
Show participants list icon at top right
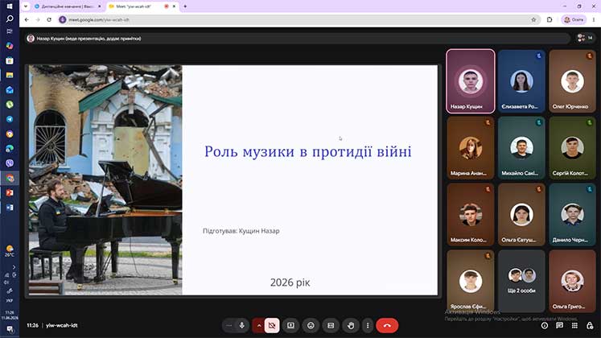pyautogui.click(x=585, y=38)
